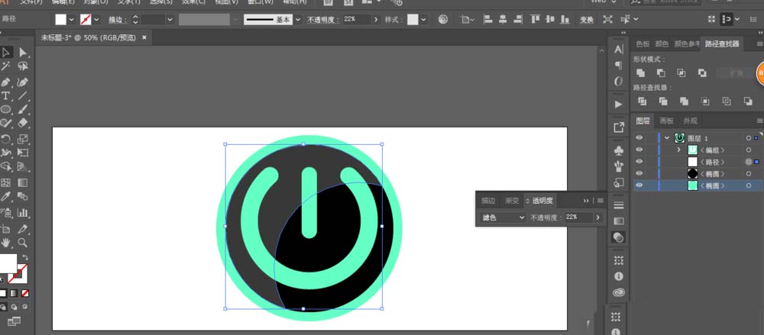Select the Column Graph tool
Screen dimensions: 764x335
coord(22,212)
